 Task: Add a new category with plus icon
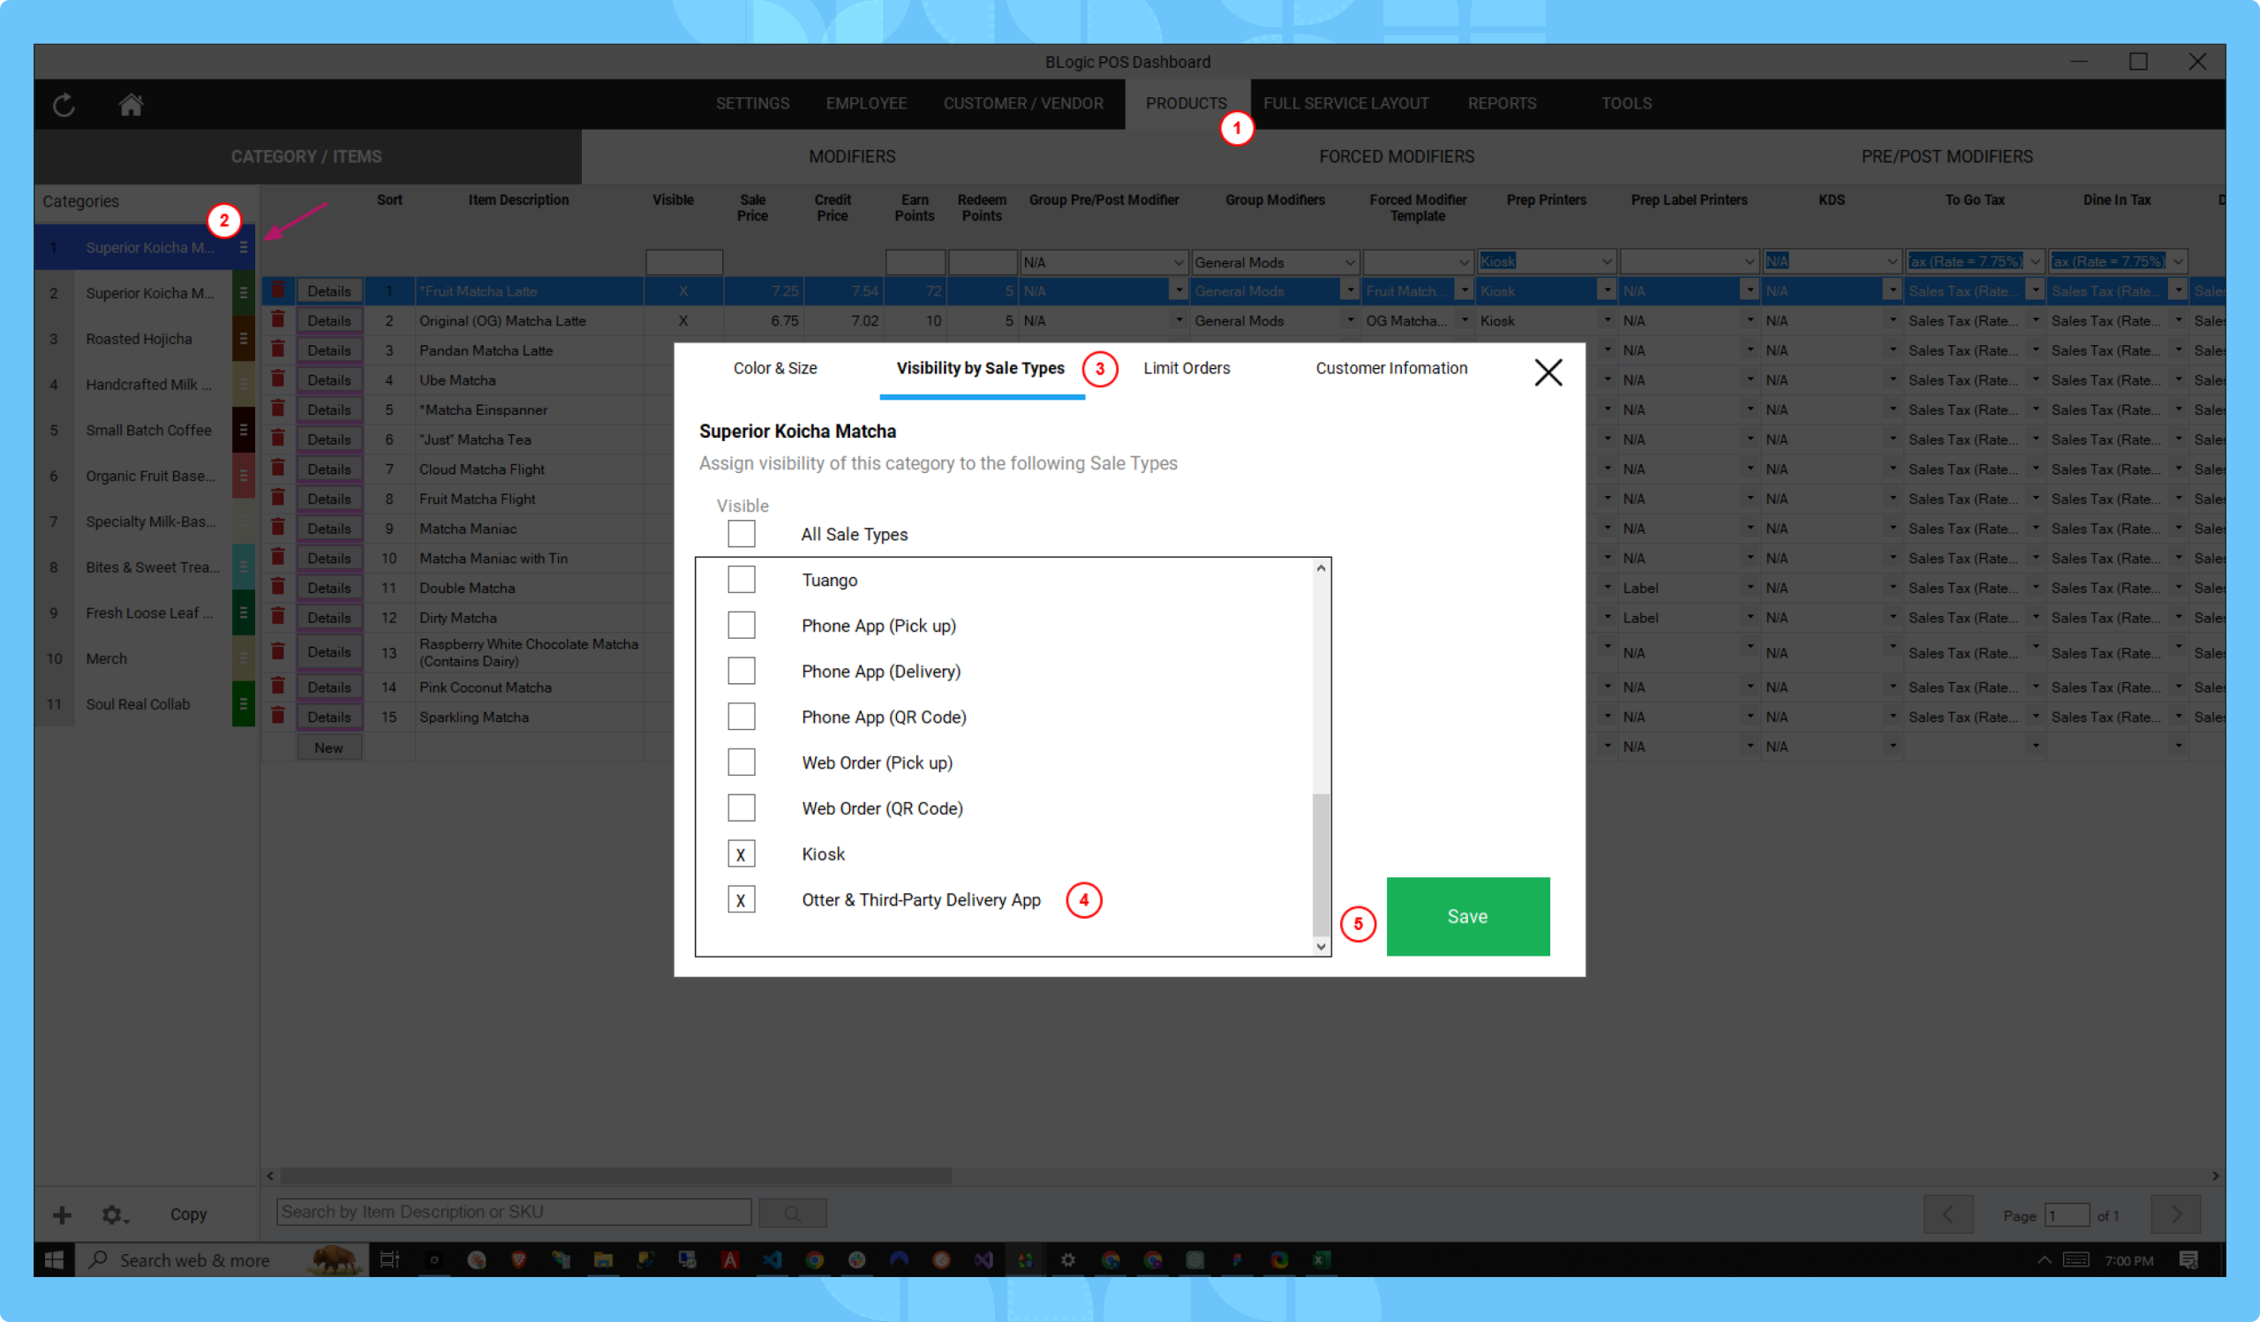[x=62, y=1215]
